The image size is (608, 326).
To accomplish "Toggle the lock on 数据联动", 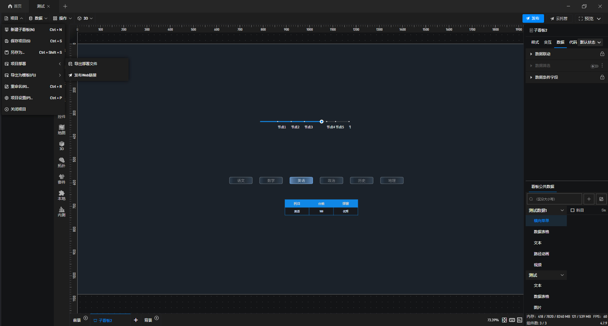I will (x=602, y=54).
